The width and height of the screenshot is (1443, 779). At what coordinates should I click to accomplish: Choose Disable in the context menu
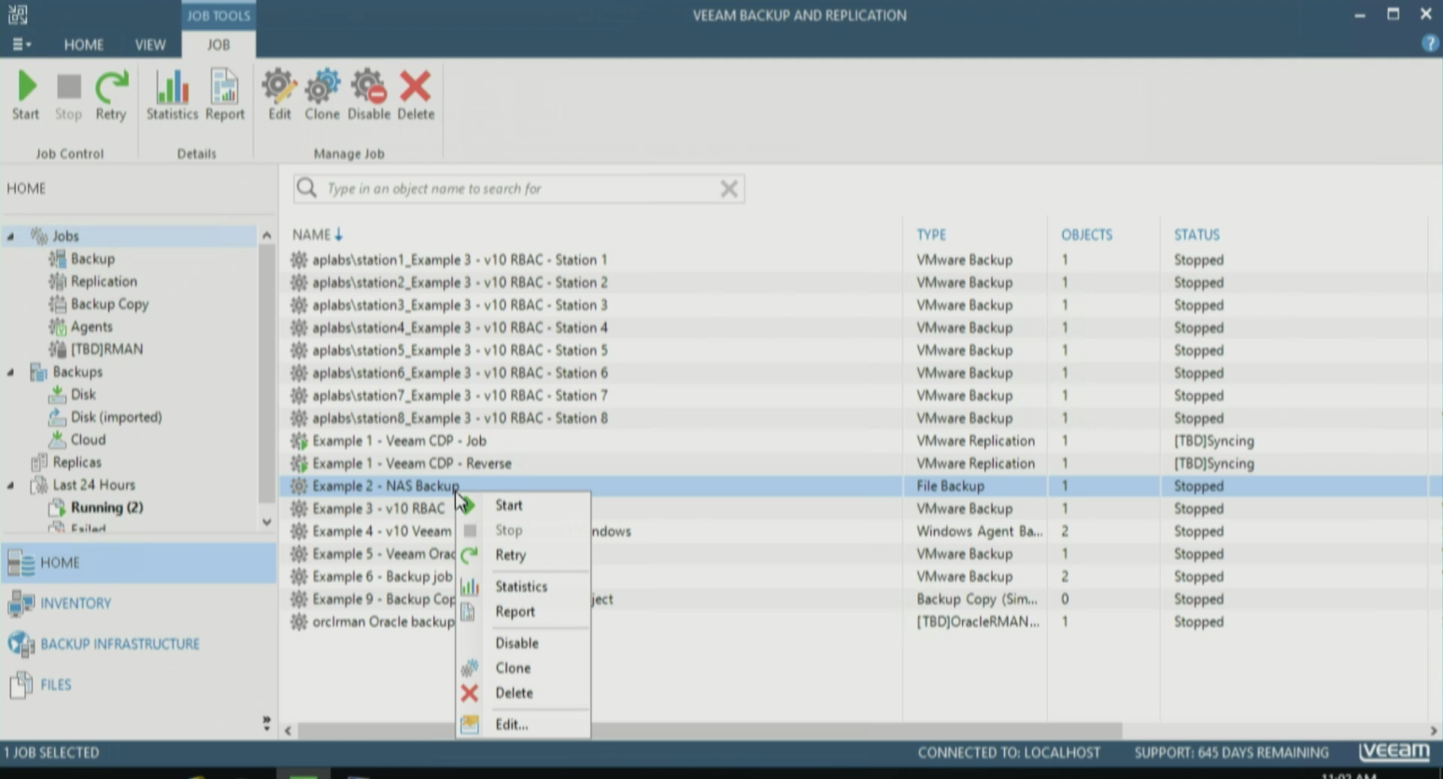tap(523, 644)
